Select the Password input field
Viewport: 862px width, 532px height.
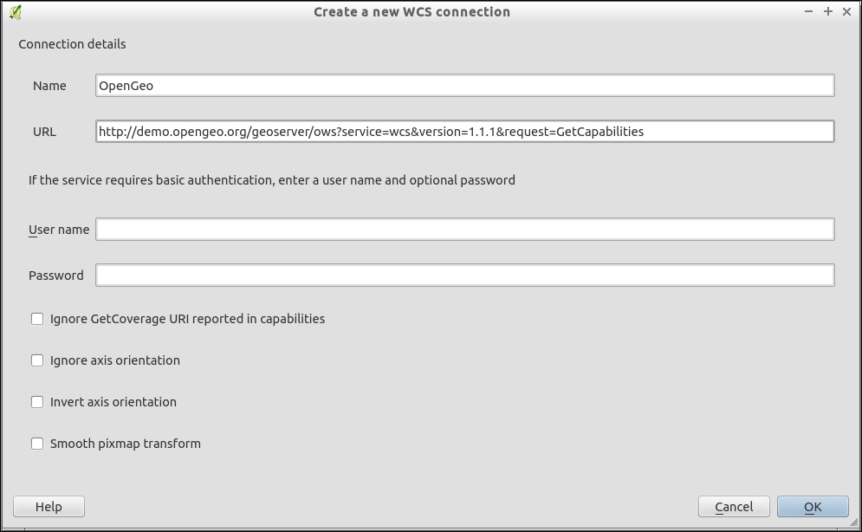tap(464, 276)
